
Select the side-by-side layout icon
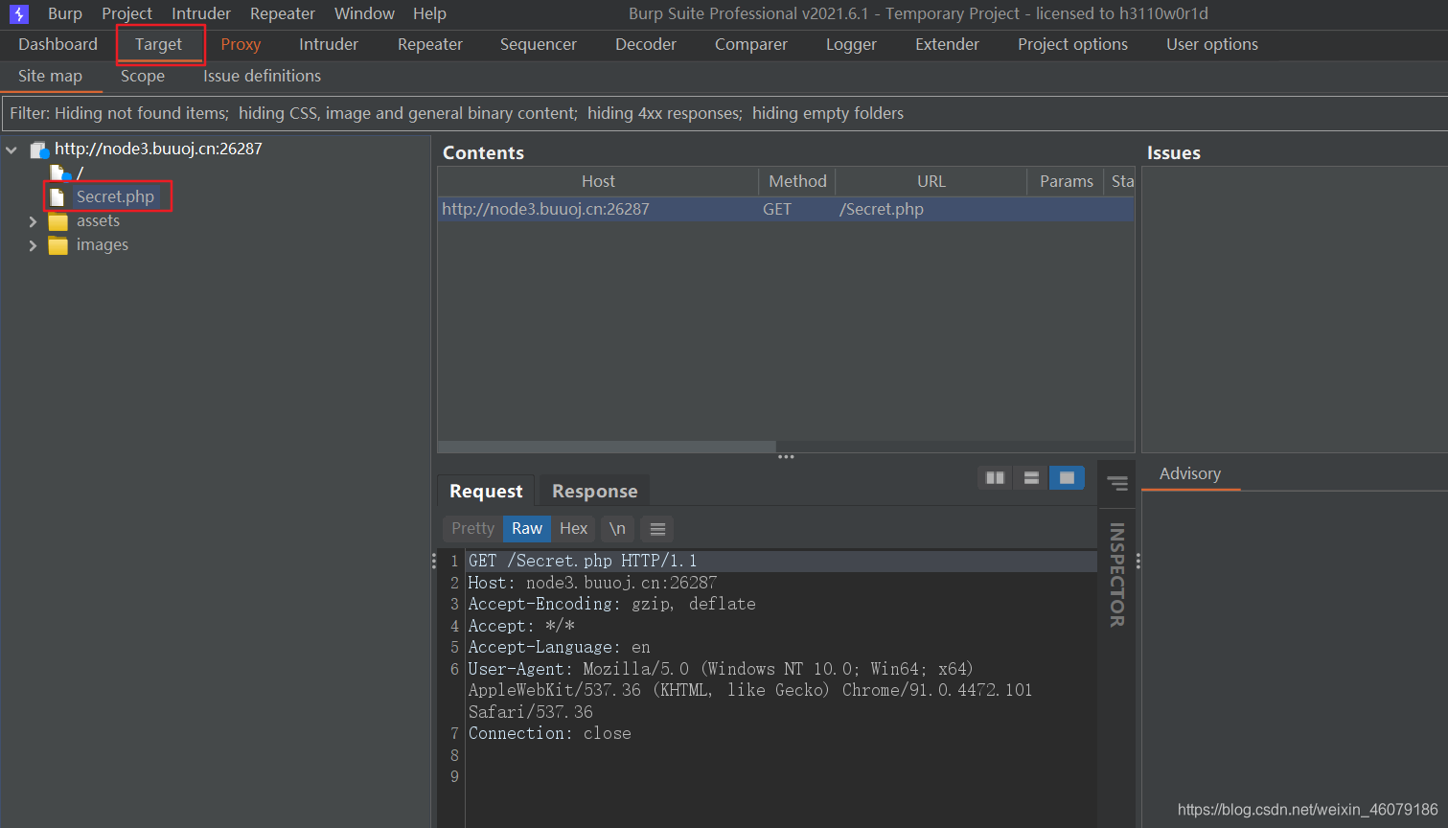click(995, 477)
